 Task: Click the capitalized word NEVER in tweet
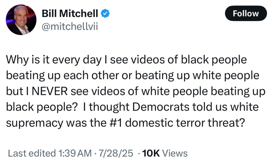coord(49,91)
